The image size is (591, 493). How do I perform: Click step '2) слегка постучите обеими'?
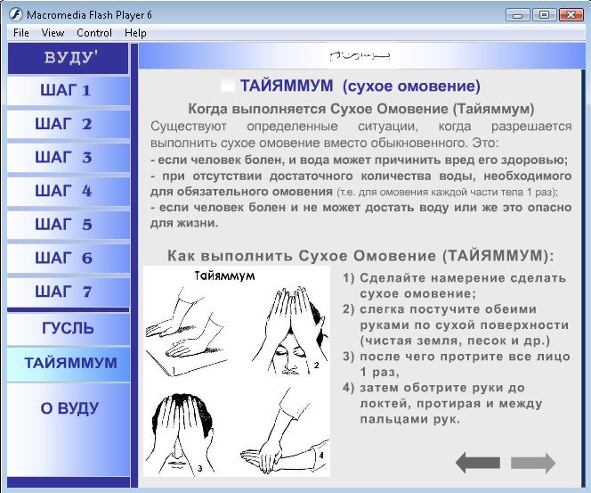coord(440,309)
